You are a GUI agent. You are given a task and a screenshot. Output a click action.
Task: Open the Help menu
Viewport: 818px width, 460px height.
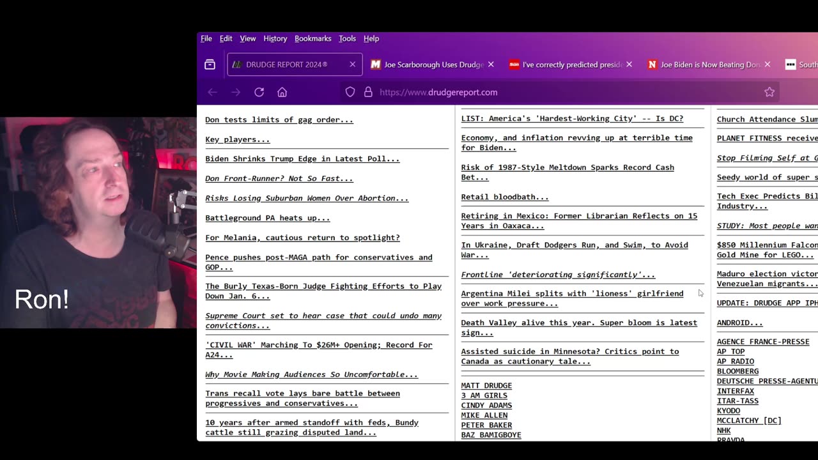(371, 38)
